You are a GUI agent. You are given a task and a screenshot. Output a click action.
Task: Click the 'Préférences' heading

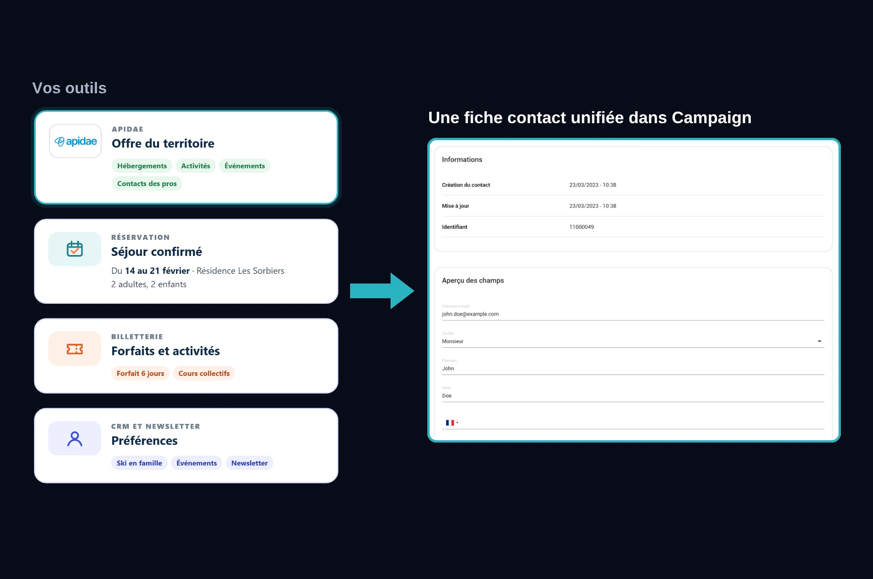coord(144,441)
